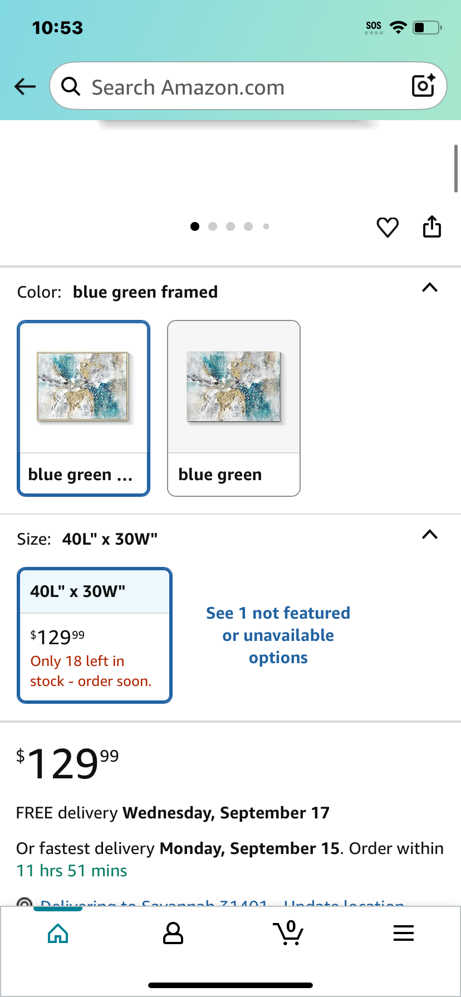Image resolution: width=461 pixels, height=997 pixels.
Task: Select the blue green framed color option
Action: (84, 408)
